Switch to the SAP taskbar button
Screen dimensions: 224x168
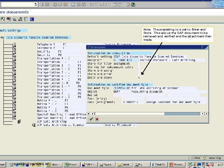point(89,165)
